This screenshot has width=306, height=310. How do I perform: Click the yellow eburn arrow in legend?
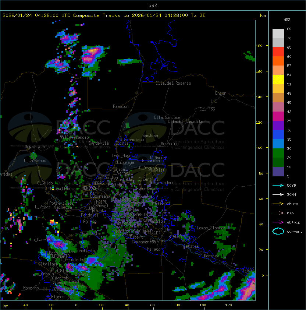(x=278, y=204)
